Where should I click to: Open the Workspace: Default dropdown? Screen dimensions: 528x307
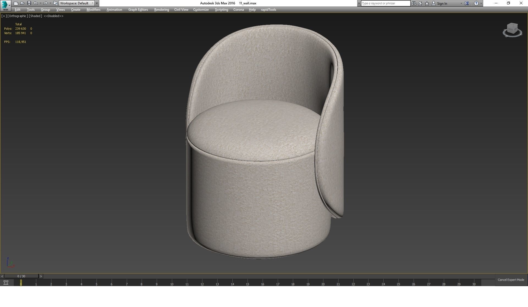[76, 3]
